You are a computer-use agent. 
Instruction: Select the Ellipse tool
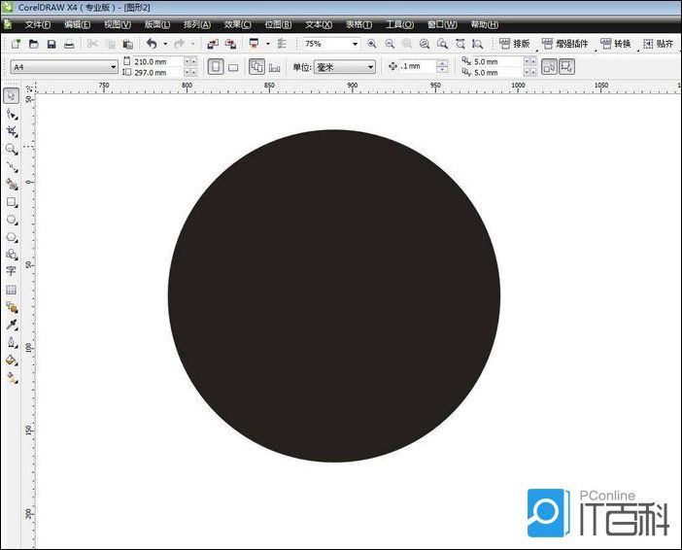[x=12, y=220]
